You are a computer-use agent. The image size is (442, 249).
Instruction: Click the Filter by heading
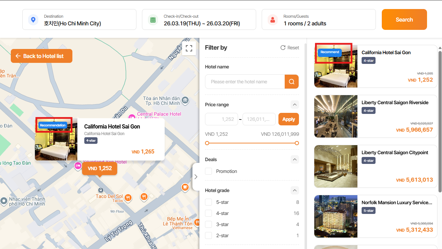(216, 48)
